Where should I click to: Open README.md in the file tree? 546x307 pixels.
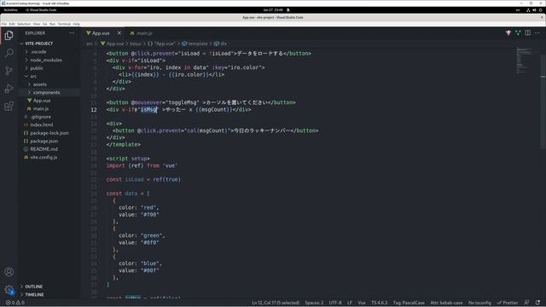[x=44, y=149]
